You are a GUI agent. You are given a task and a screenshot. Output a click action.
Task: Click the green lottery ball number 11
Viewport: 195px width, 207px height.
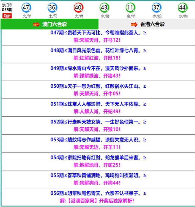tap(131, 8)
